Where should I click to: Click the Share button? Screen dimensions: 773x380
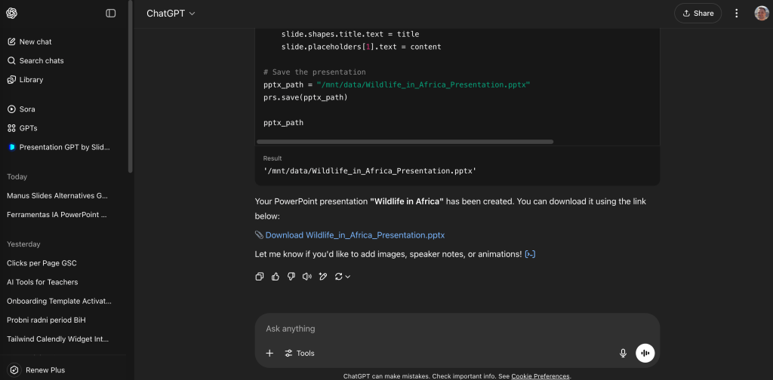pyautogui.click(x=698, y=14)
